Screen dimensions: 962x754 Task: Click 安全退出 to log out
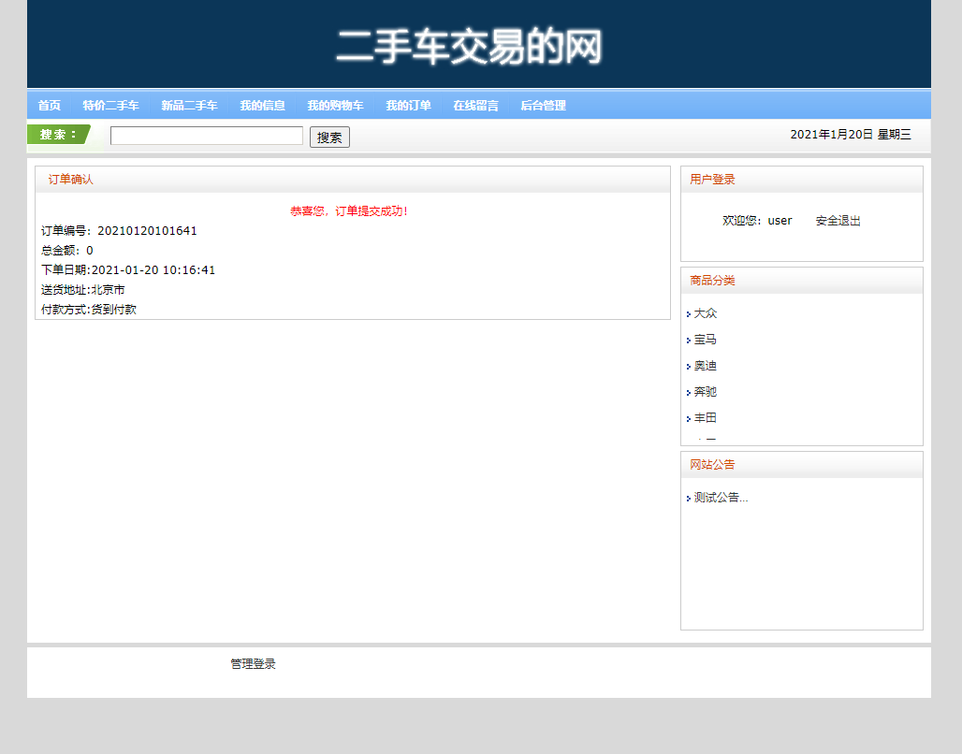(836, 221)
